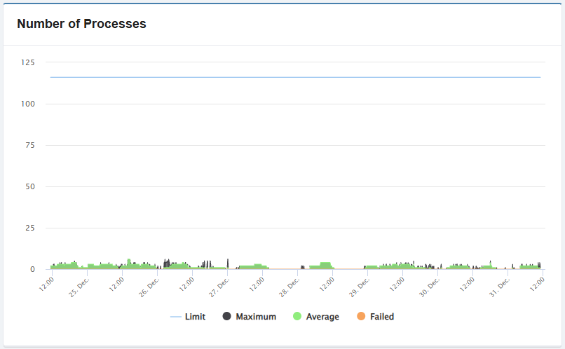
Task: Click the blue Limit line legend marker
Action: [176, 317]
